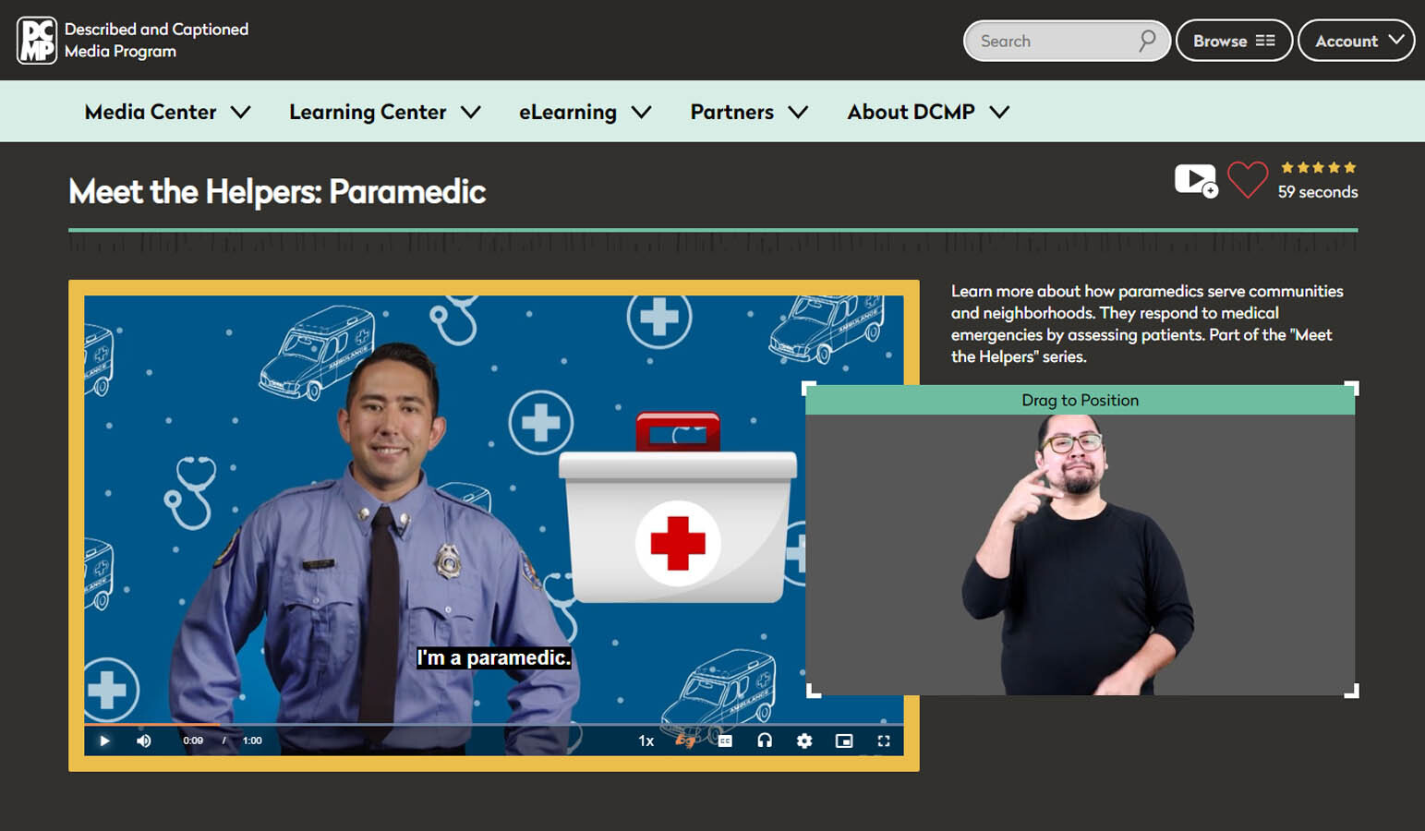The height and width of the screenshot is (831, 1425).
Task: Toggle the sign language interpreter icon
Action: 685,741
